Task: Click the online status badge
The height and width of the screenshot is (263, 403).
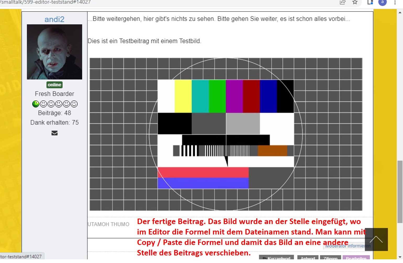Action: click(55, 85)
